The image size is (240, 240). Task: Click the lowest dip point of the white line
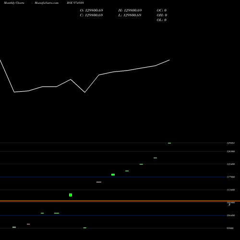tap(84, 92)
